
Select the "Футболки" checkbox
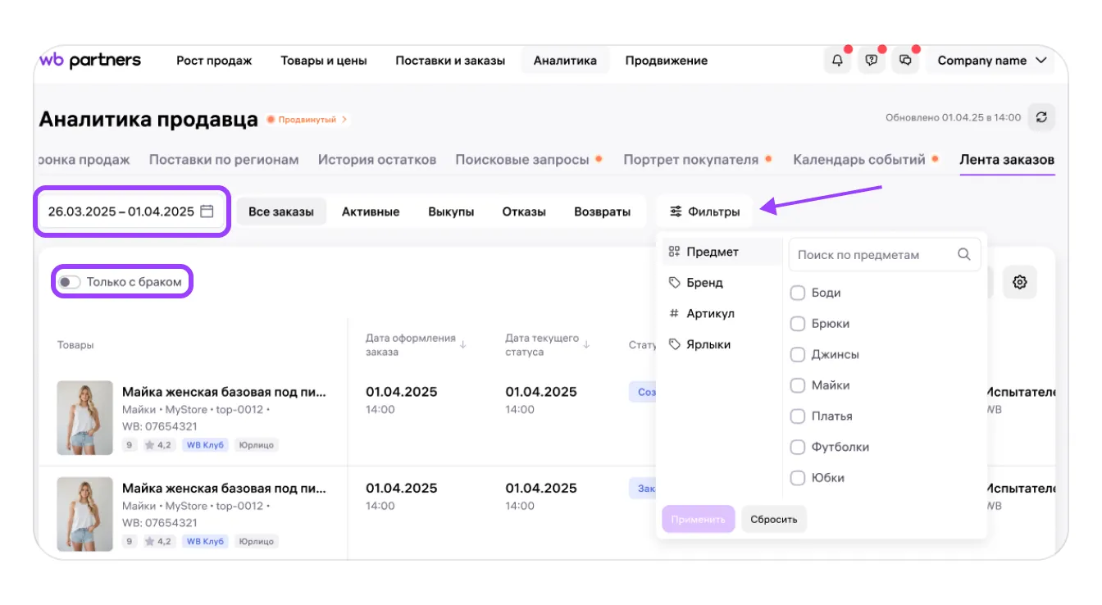(797, 447)
